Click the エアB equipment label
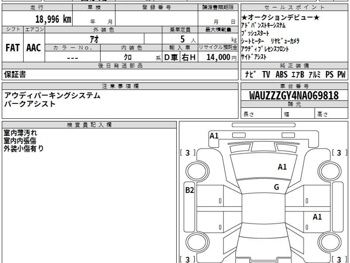This screenshot has width=350, height=263. coord(297,75)
